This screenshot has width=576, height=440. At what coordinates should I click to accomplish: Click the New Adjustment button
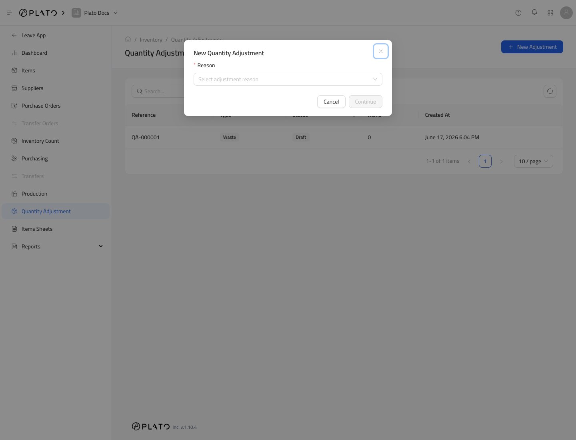click(x=532, y=47)
